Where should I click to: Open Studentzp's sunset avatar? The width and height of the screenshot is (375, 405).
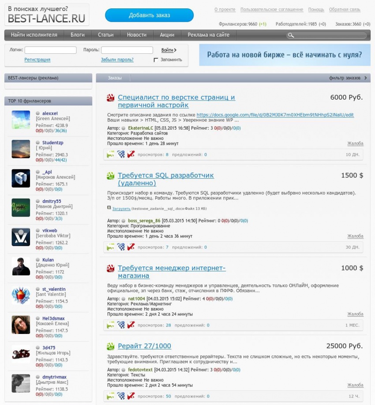(21, 149)
